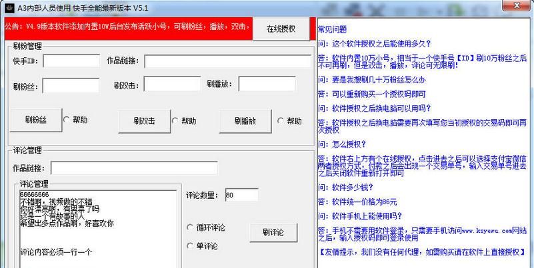Screen dimensions: 534x268
Task: Focus the 刷粉丝 count input field
Action: pyautogui.click(x=71, y=86)
